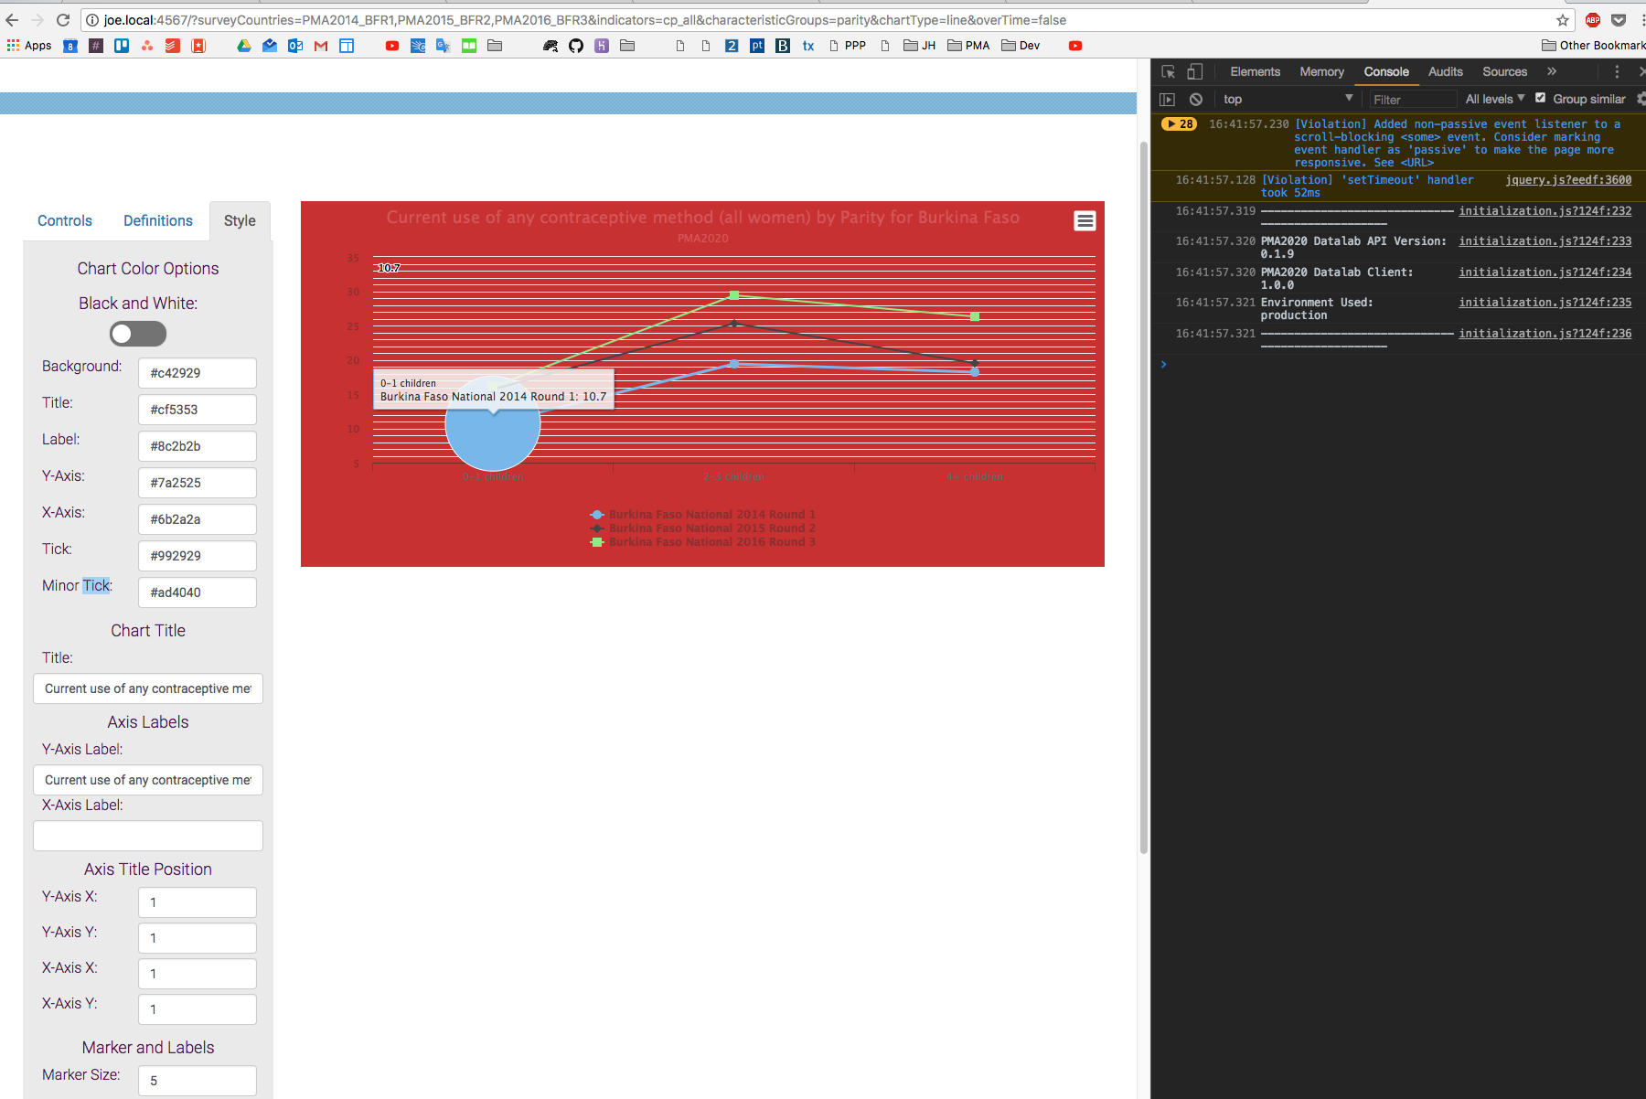Open the All levels dropdown filter
This screenshot has height=1099, width=1646.
coord(1493,99)
